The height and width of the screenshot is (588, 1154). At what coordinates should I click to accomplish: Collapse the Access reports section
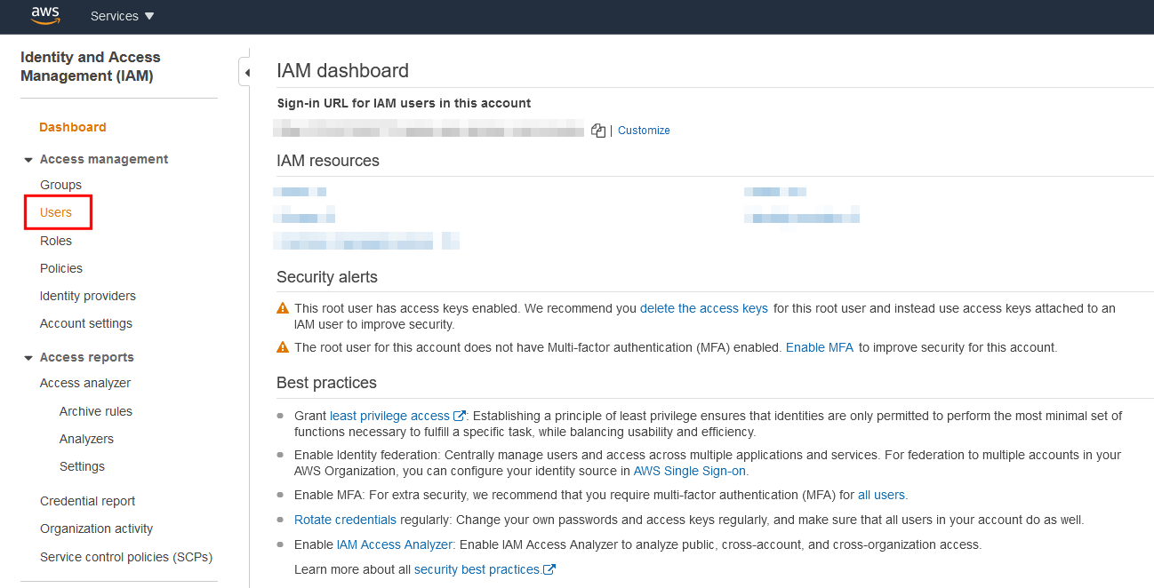coord(28,358)
